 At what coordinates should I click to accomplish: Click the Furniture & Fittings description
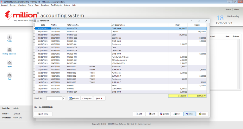(120, 57)
